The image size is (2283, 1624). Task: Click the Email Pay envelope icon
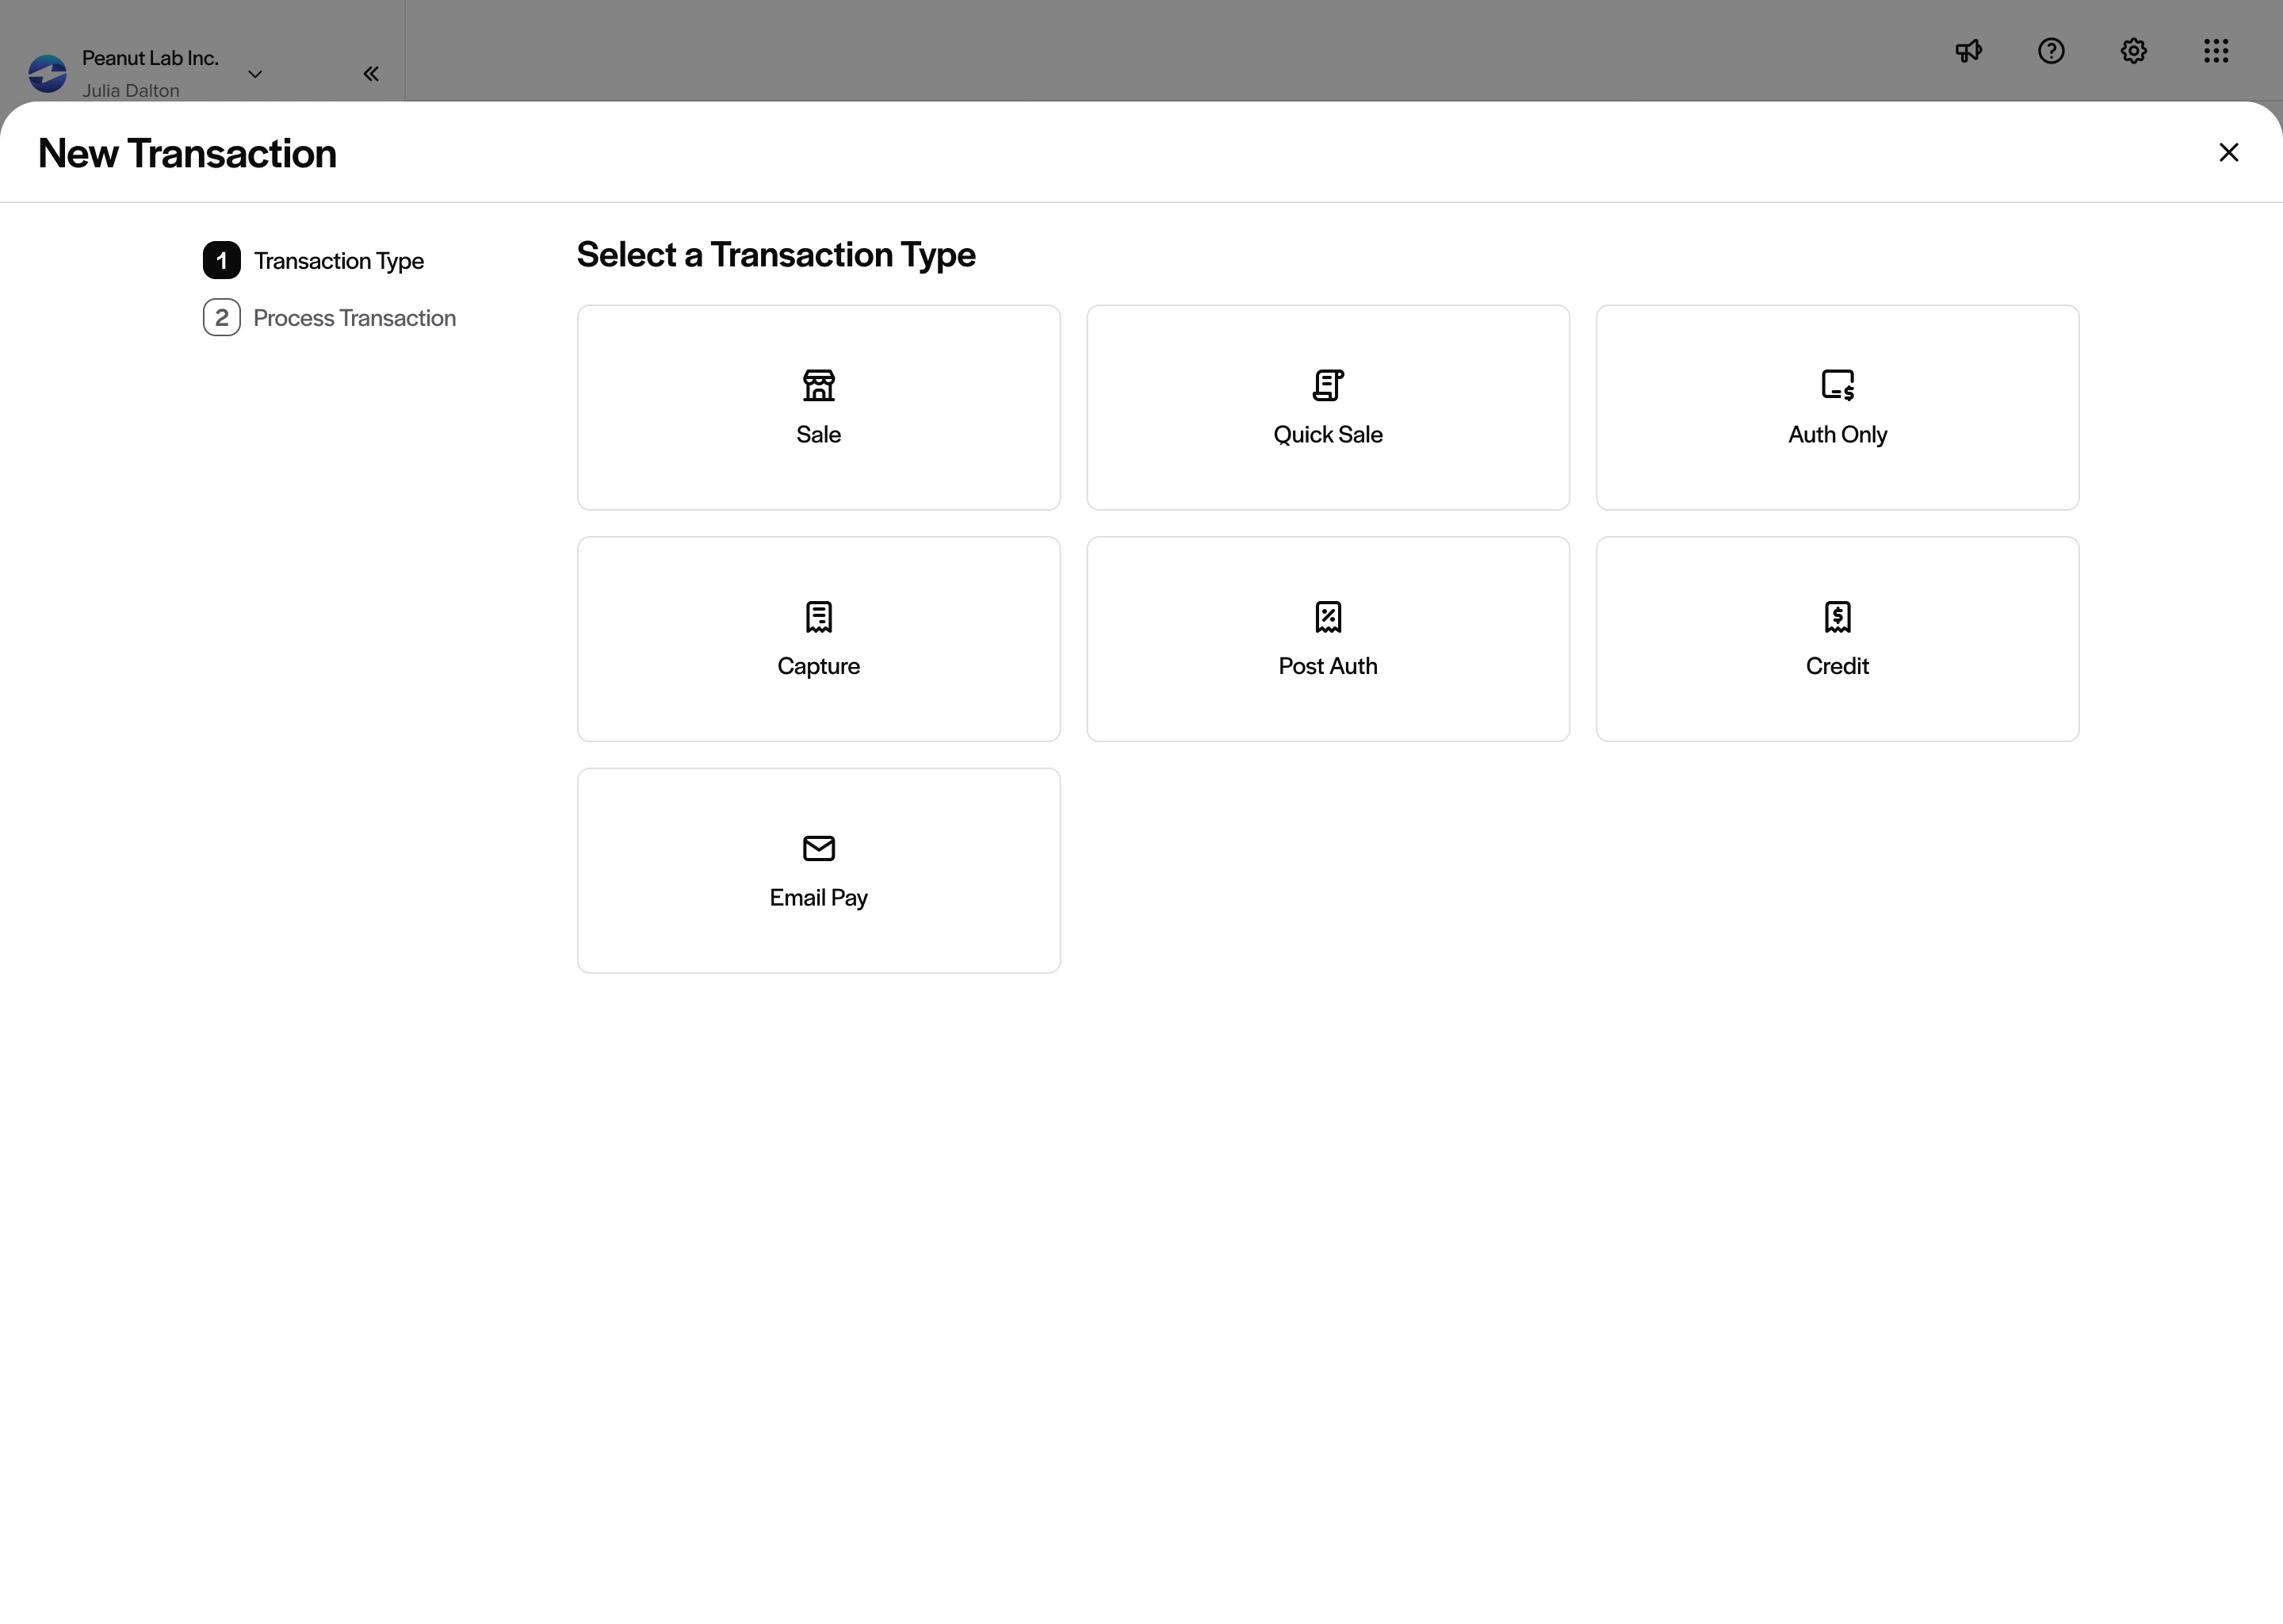pos(819,848)
